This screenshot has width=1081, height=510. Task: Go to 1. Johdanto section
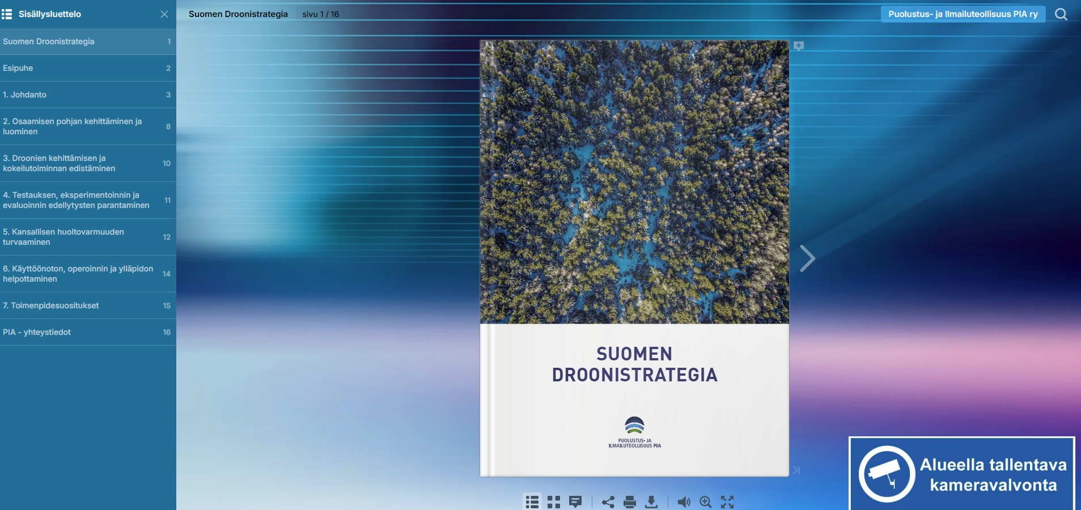click(x=88, y=95)
